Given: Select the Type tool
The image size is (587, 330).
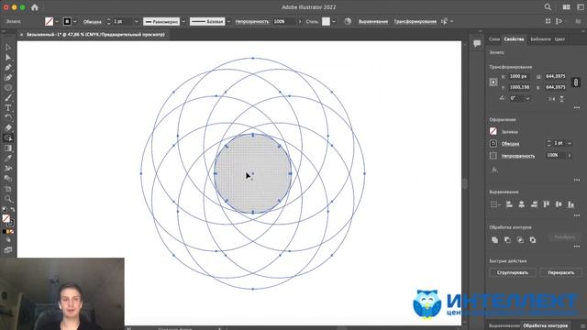Looking at the screenshot, I should click(8, 108).
